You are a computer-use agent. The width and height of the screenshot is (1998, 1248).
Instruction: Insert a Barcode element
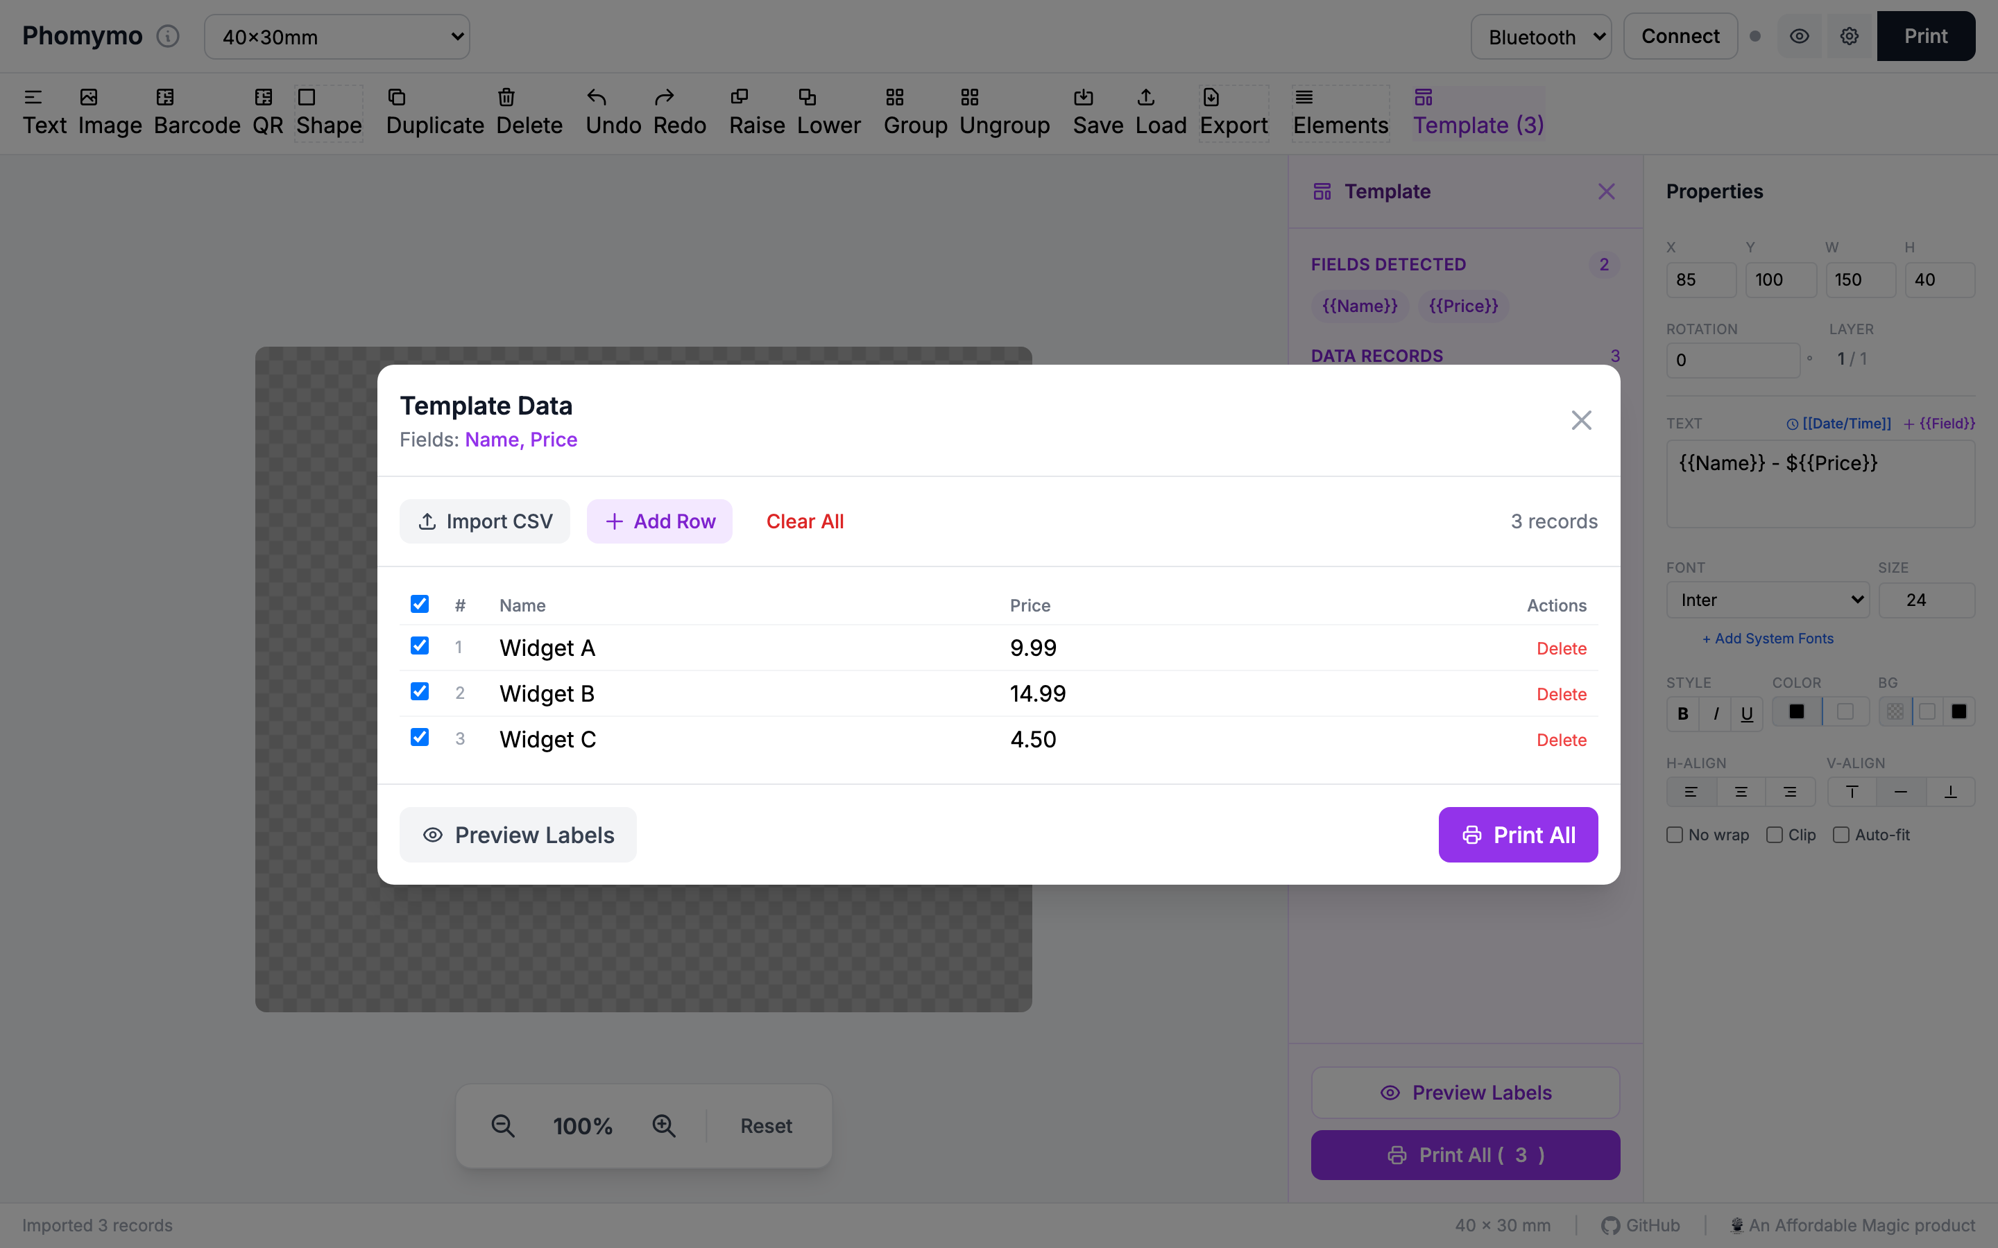[196, 112]
